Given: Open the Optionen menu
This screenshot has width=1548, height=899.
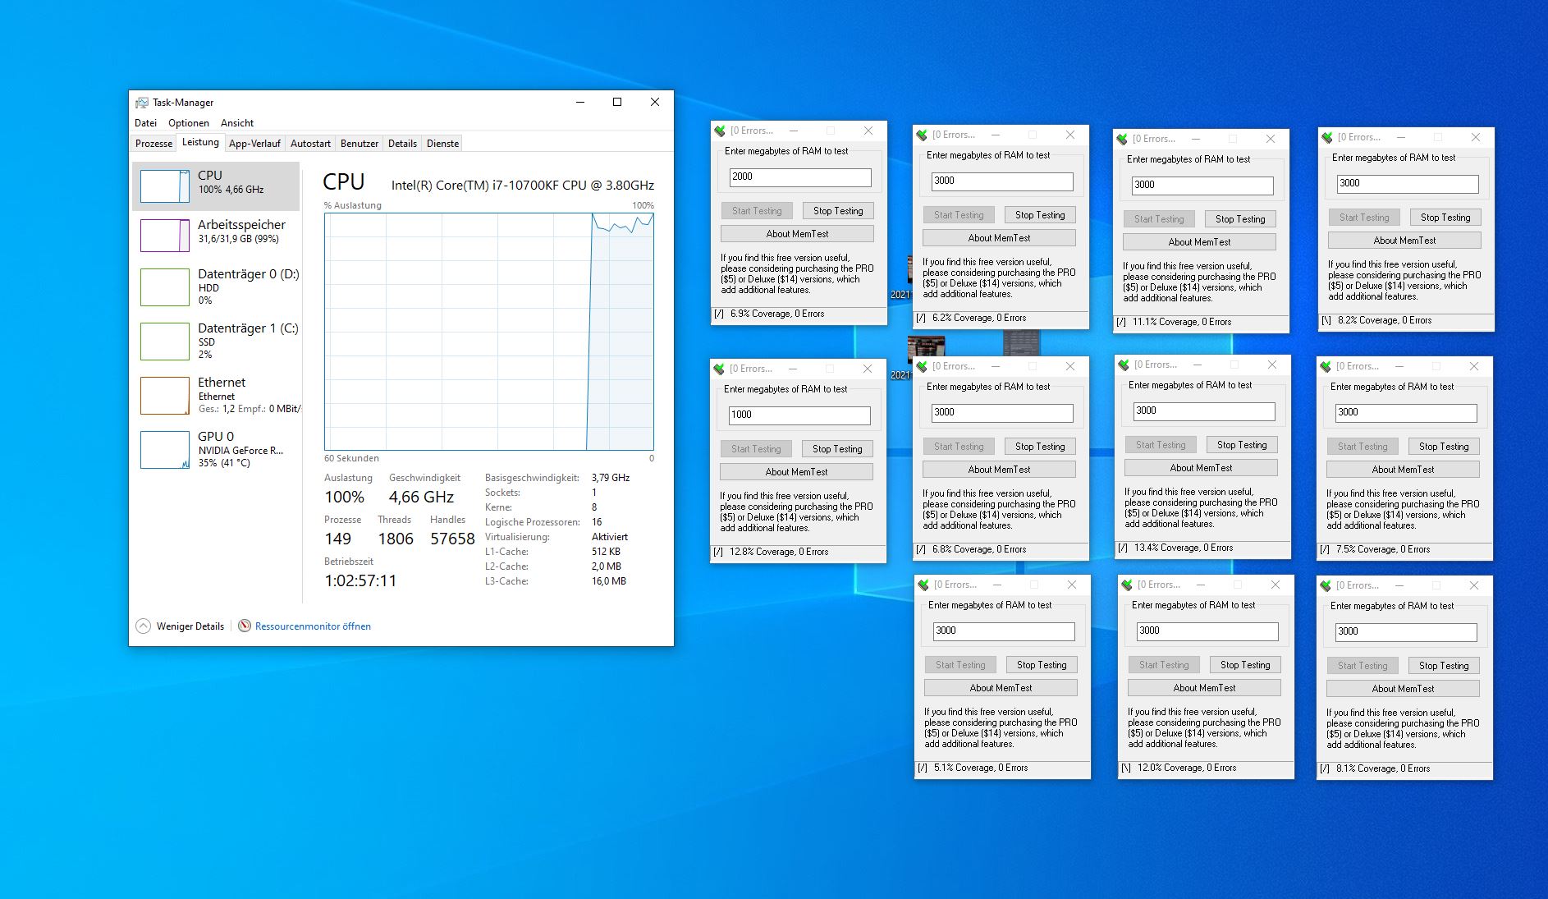Looking at the screenshot, I should point(189,123).
